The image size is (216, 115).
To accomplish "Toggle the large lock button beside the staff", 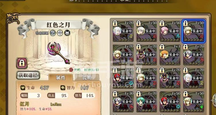I will click(22, 63).
